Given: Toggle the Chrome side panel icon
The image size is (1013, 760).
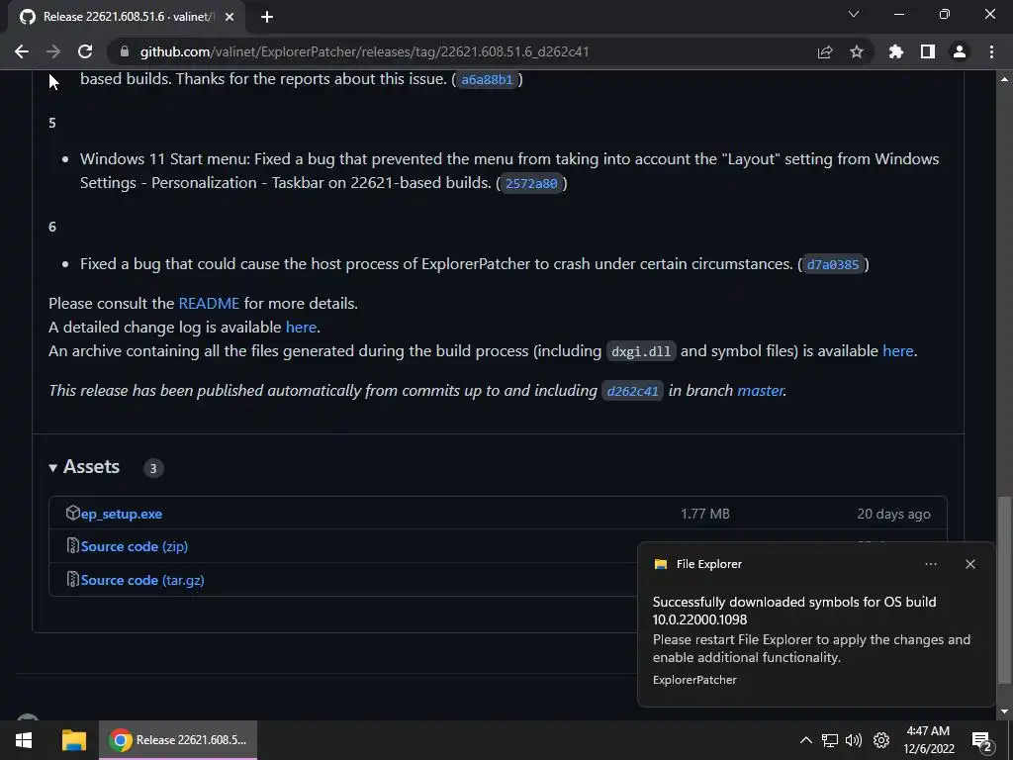Looking at the screenshot, I should point(928,51).
